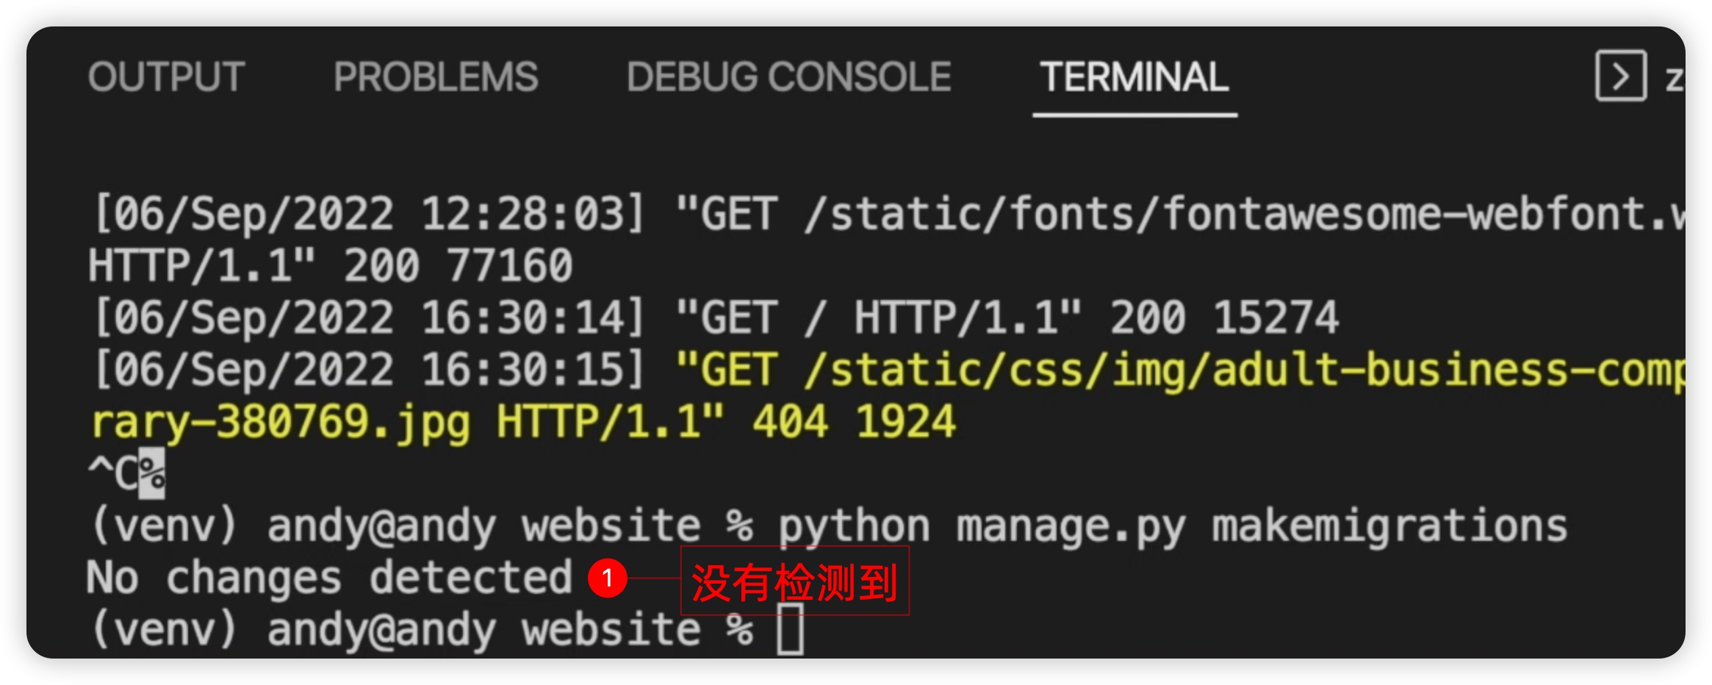Open the PROBLEMS tab

click(x=436, y=77)
